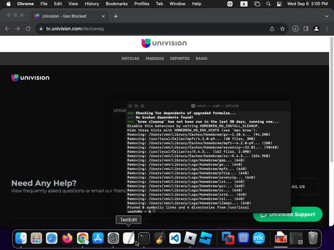Go to RADIO section
The image size is (334, 250).
point(202,59)
